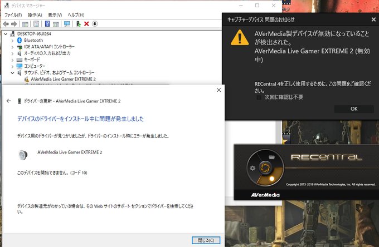
Task: Open the ヘルプ(H) menu
Action: tap(76, 15)
